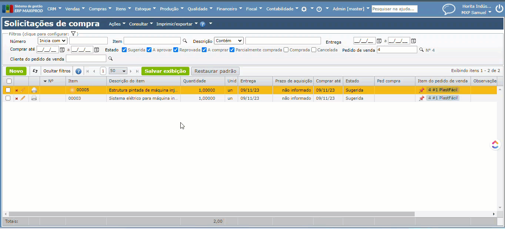The height and width of the screenshot is (229, 505).
Task: Click the help icon beside Imprimir/exportar
Action: coord(203,24)
